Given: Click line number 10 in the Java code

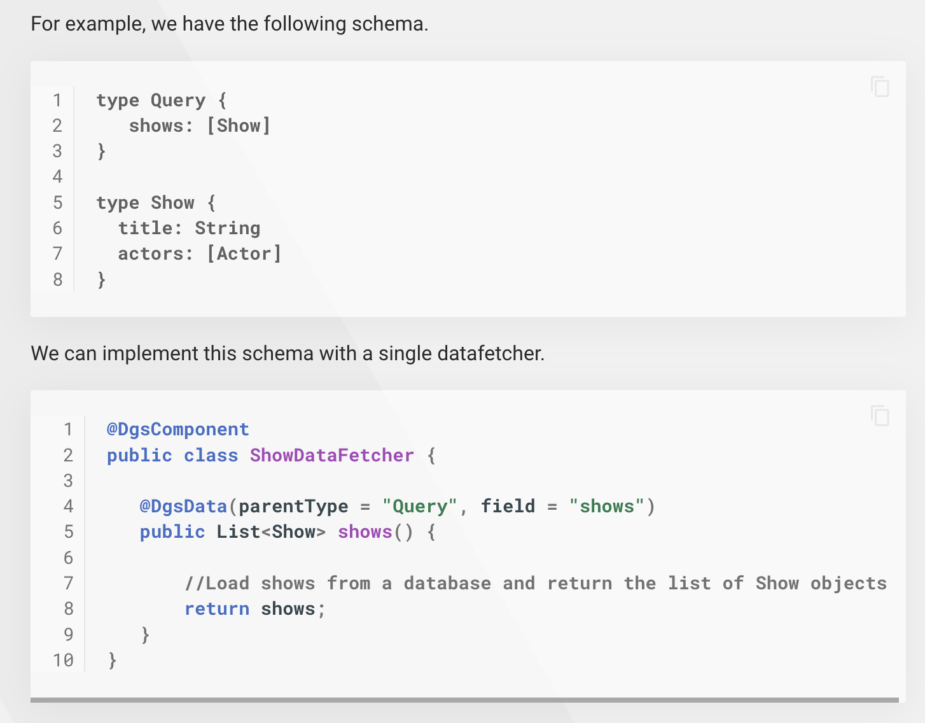Looking at the screenshot, I should click(x=63, y=661).
